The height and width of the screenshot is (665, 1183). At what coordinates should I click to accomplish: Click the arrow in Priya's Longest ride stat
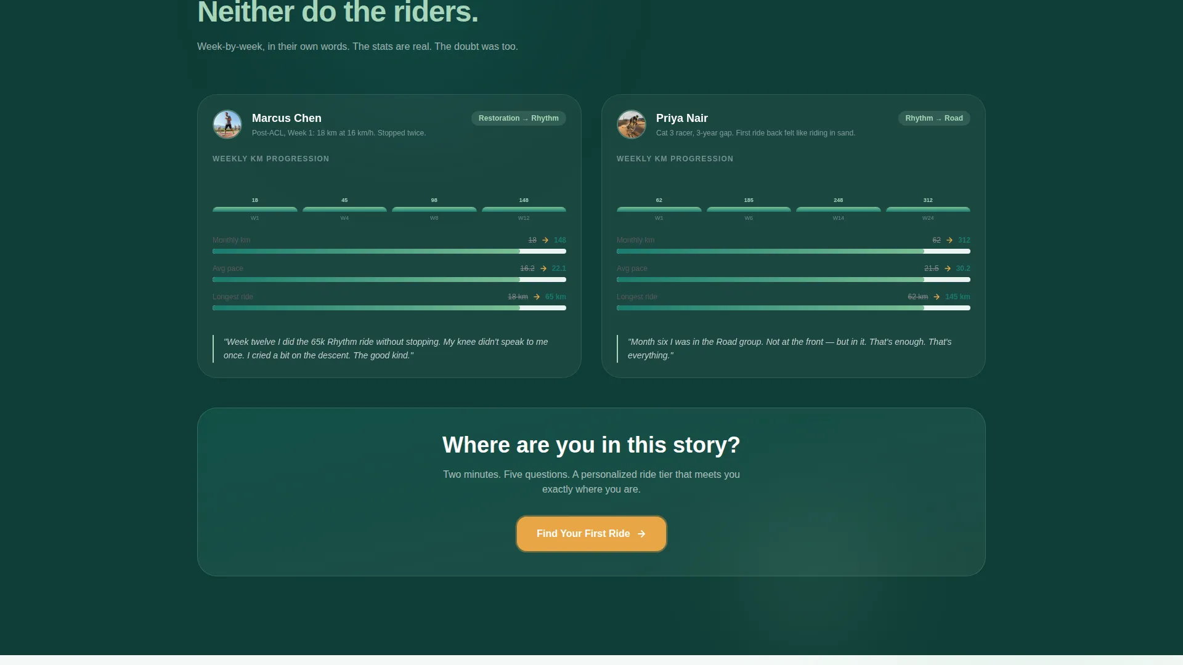[937, 297]
